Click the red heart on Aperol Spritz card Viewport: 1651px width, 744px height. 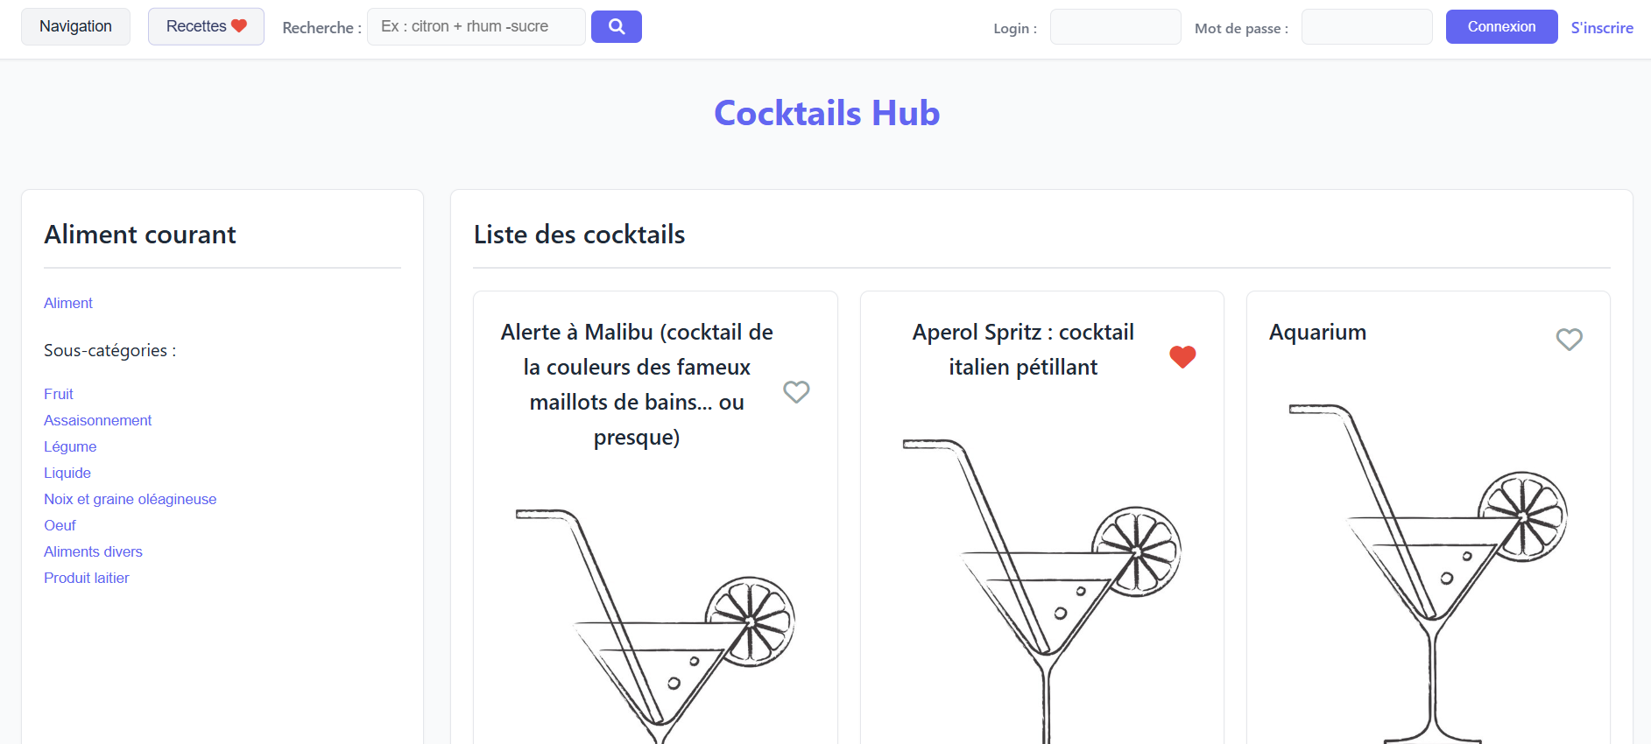click(1182, 357)
